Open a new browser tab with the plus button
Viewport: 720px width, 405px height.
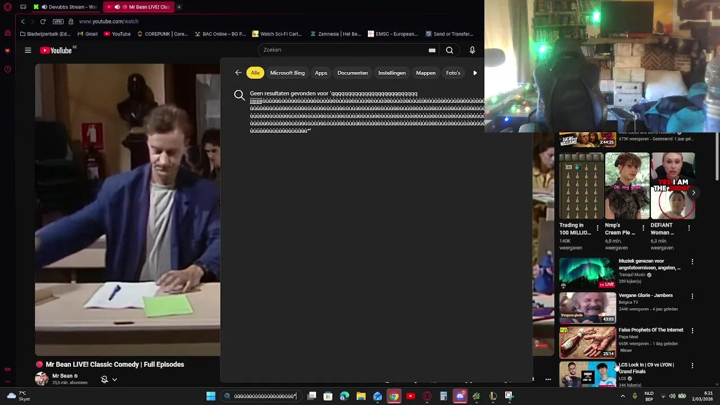(x=179, y=7)
